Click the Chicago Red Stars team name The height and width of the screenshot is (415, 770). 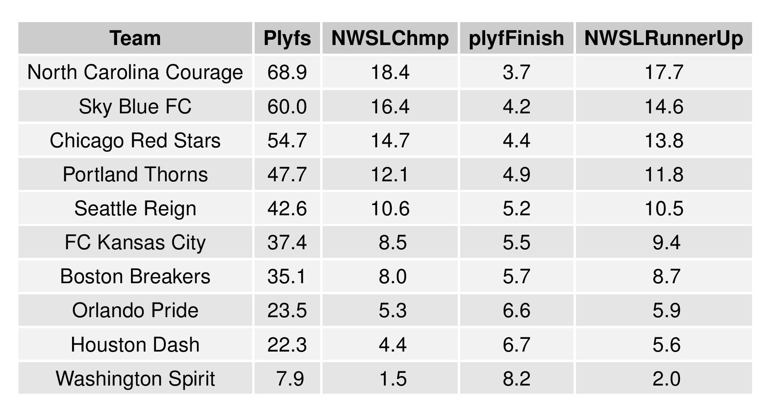[x=135, y=140]
